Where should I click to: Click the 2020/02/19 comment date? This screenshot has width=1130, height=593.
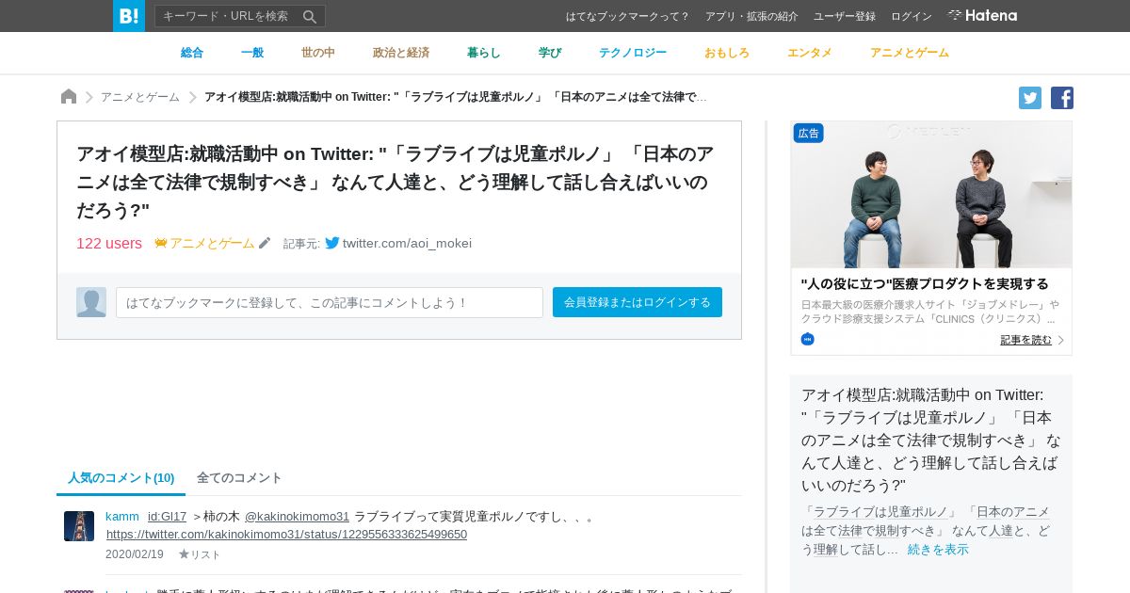click(x=135, y=554)
